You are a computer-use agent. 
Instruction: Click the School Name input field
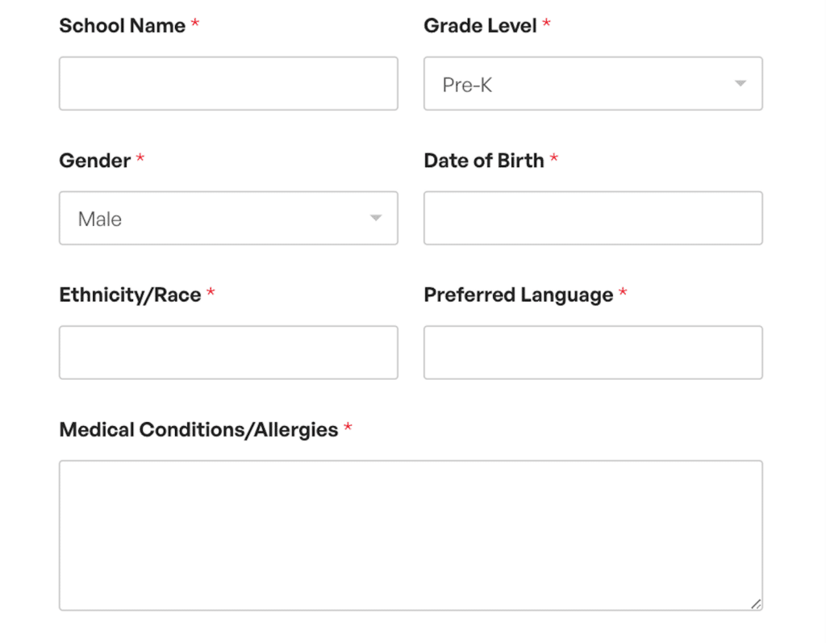[x=228, y=83]
